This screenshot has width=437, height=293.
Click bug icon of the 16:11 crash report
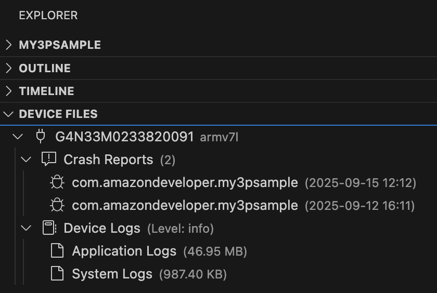[57, 205]
